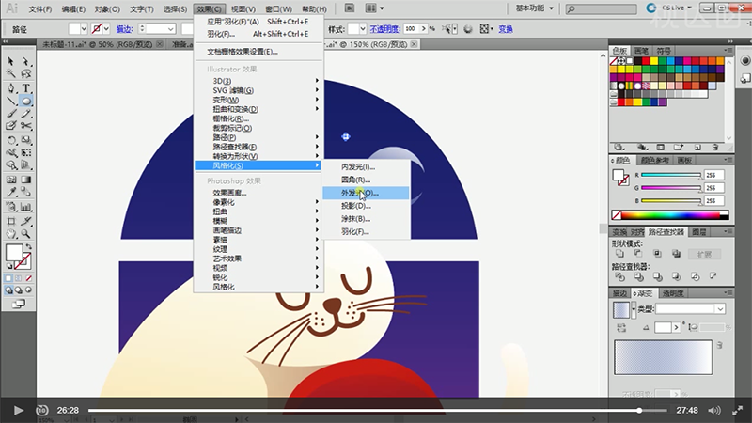Select the Magic Wand tool

[x=11, y=73]
